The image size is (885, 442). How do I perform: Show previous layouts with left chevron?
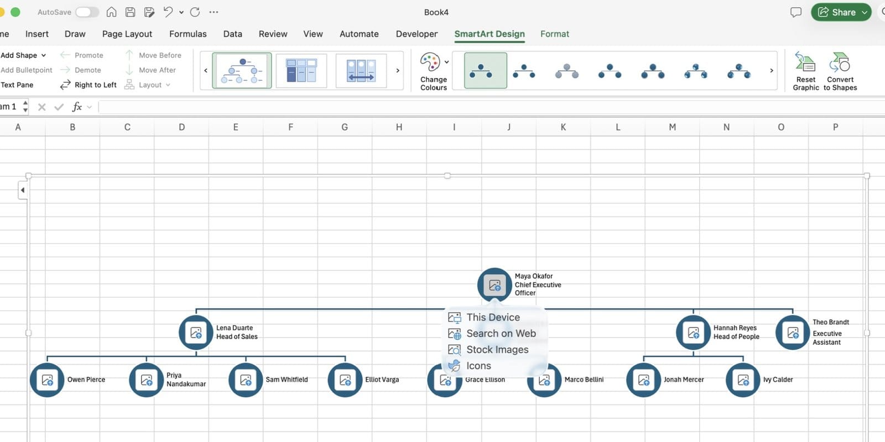[206, 70]
